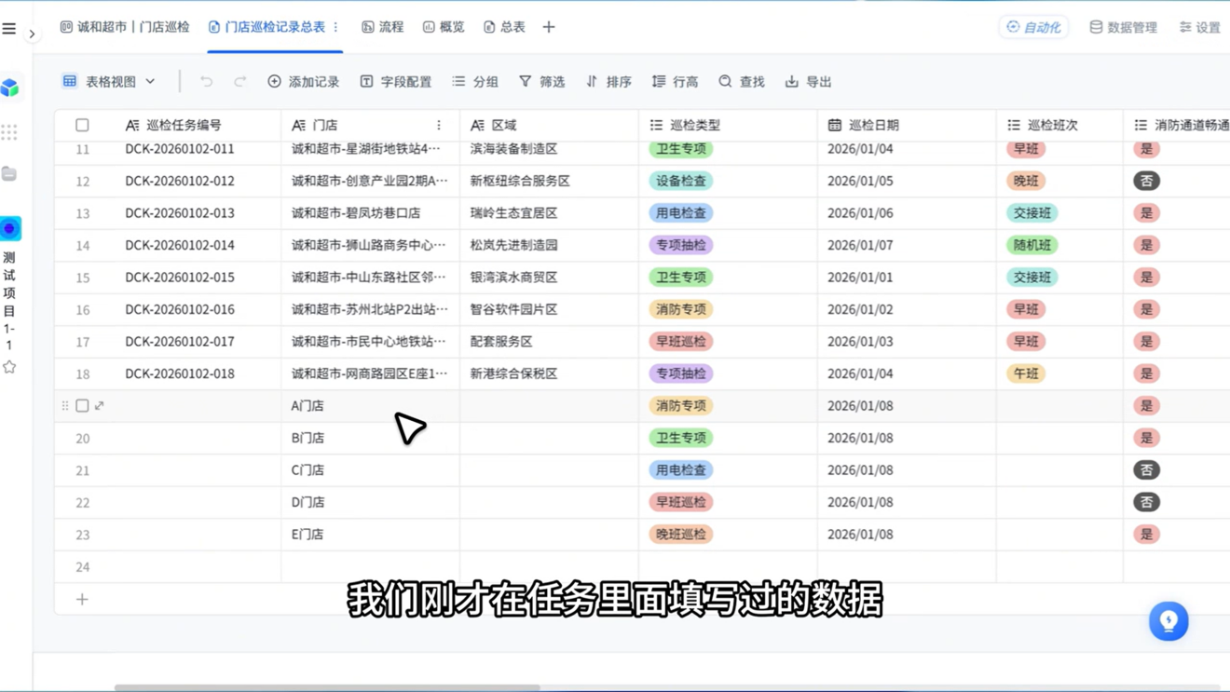This screenshot has width=1230, height=692.
Task: Click the empty row numbered 24
Action: click(642, 567)
